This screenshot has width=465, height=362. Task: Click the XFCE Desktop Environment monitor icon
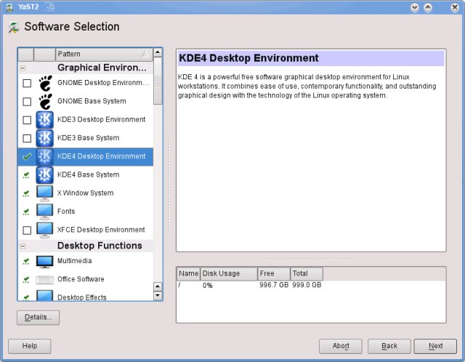pos(45,230)
